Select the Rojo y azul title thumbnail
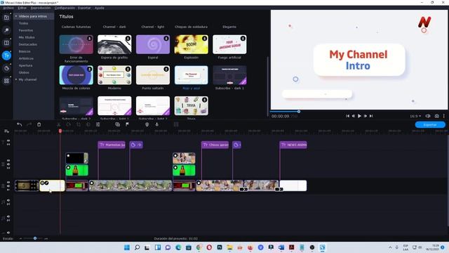This screenshot has height=253, width=449. pos(191,75)
